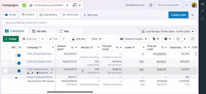Click Duplicate under the Wellness campaign row
Viewport: 206px width, 94px height.
(42, 73)
